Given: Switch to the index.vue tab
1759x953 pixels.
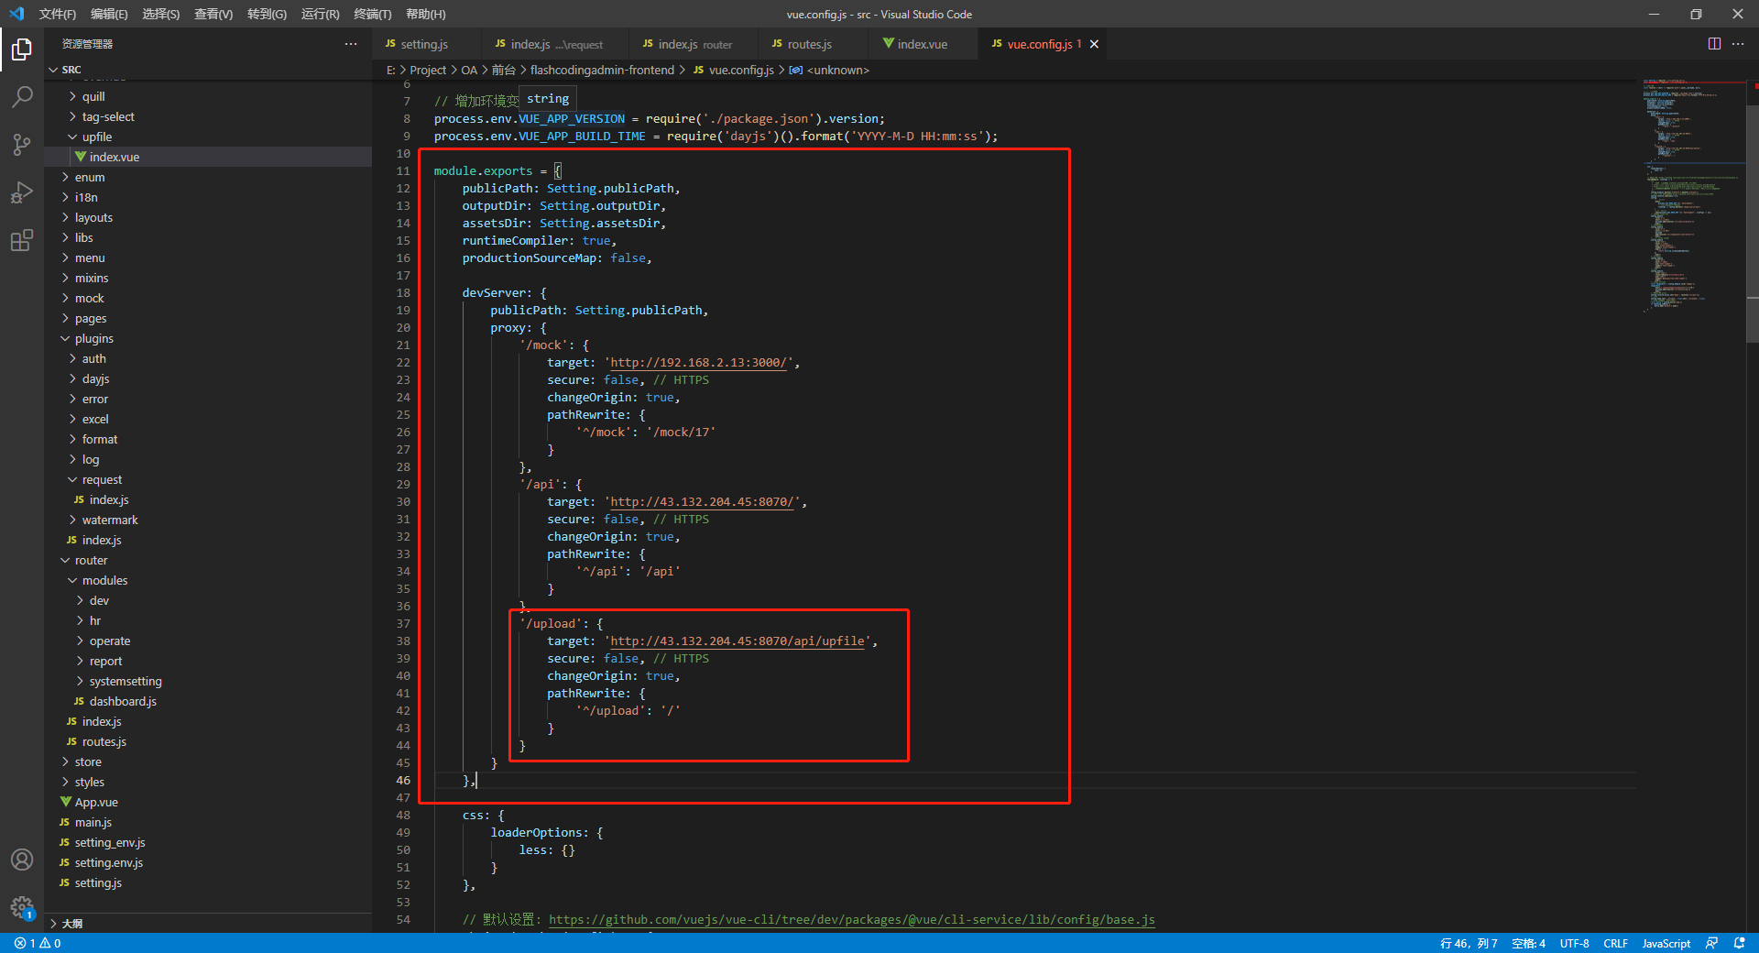Looking at the screenshot, I should click(922, 44).
